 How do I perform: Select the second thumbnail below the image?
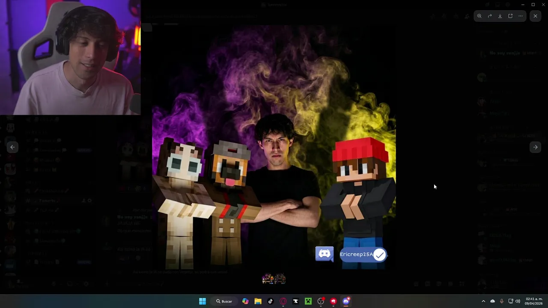click(x=280, y=279)
